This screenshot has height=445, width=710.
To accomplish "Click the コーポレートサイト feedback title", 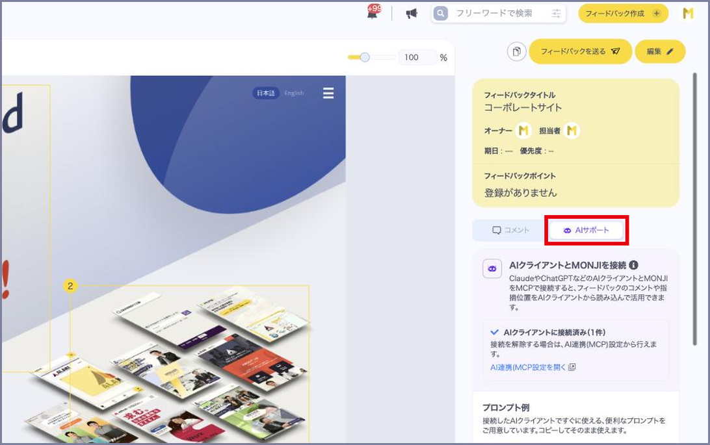I will pos(523,108).
